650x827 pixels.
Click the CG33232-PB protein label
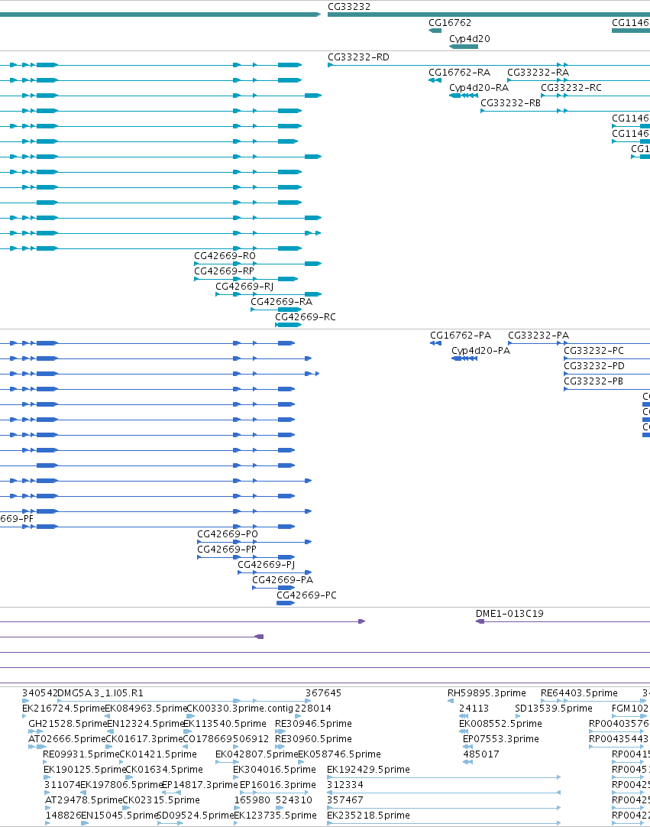point(593,381)
